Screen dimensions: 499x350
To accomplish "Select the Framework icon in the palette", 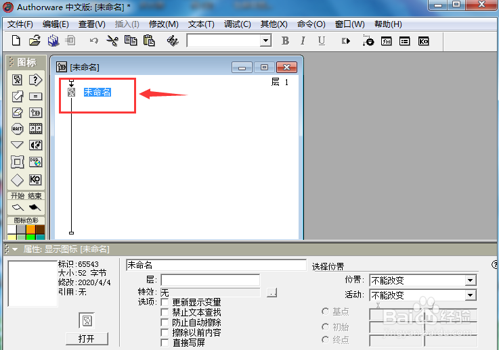I will pos(17,162).
